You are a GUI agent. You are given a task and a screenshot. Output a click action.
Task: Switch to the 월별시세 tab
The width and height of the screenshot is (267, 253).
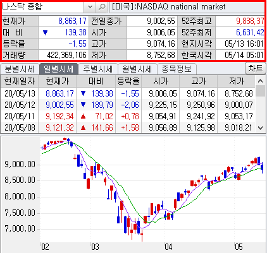point(137,69)
